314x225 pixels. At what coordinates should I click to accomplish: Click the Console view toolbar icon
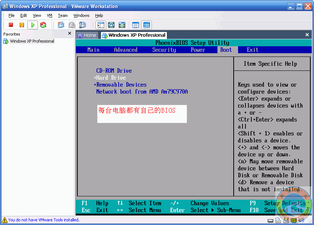point(147,25)
